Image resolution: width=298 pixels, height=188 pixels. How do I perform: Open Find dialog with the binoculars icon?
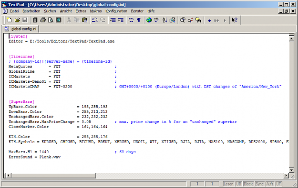pyautogui.click(x=183, y=20)
